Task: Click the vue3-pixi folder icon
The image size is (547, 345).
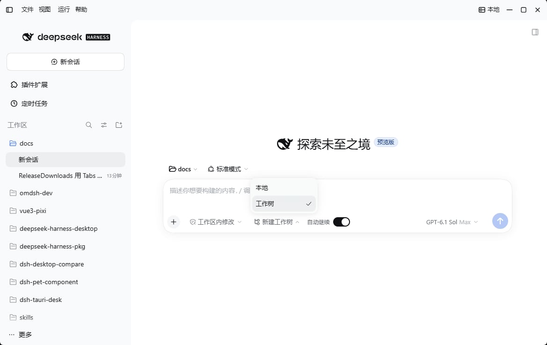Action: [13, 211]
